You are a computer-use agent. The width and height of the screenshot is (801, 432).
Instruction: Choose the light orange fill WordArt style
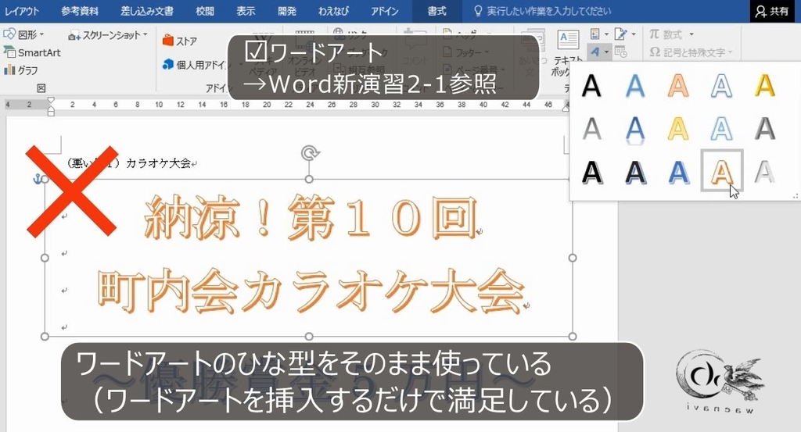[678, 85]
